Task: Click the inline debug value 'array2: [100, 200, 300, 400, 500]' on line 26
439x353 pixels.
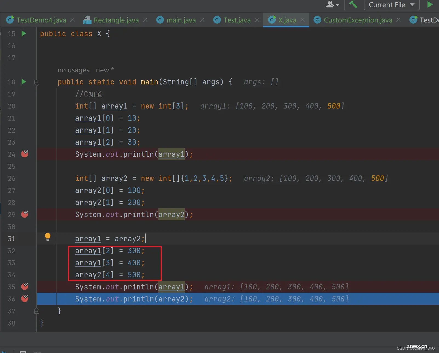Action: (316, 178)
